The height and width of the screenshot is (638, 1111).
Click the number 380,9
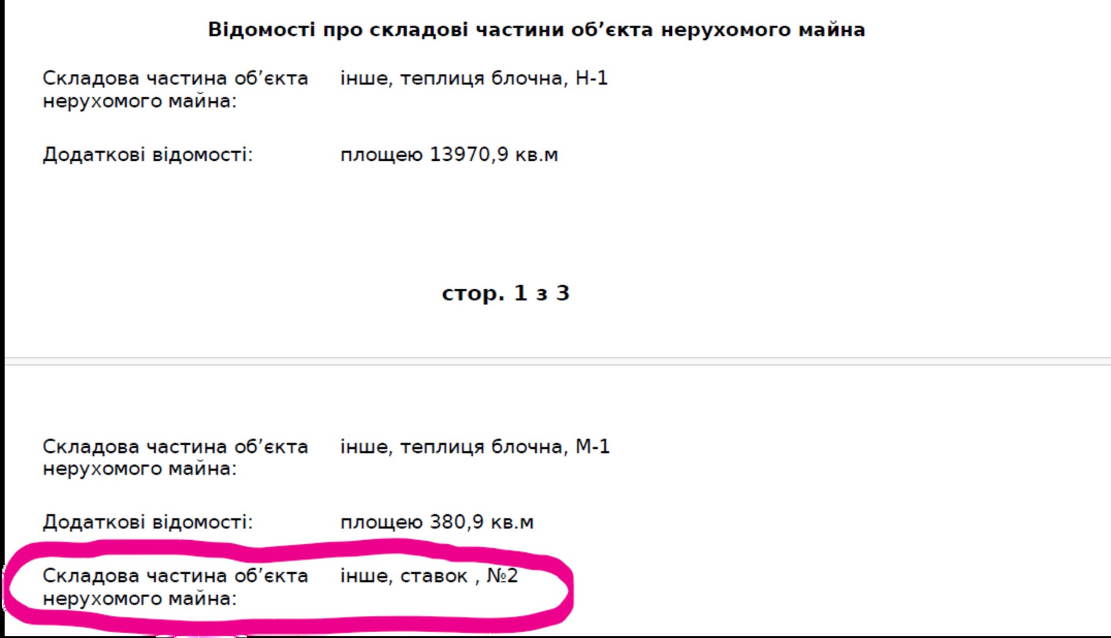457,522
